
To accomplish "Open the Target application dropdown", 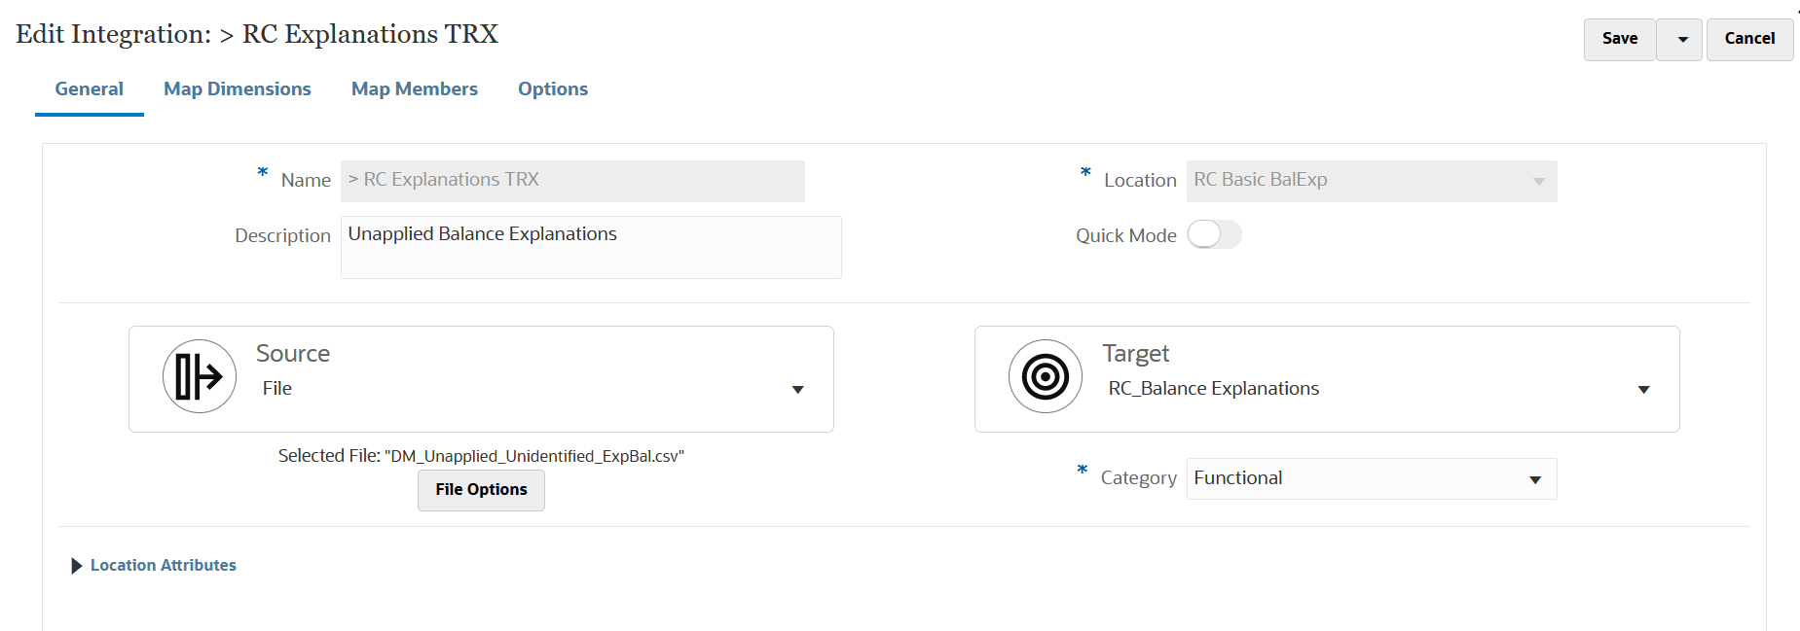I will click(x=1643, y=389).
